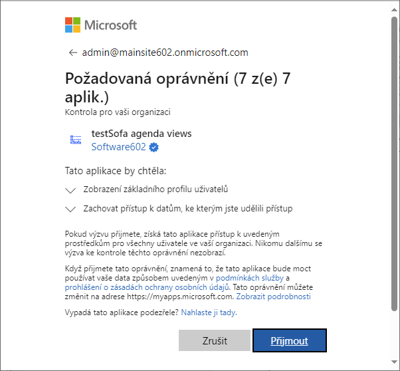Open the Software602 publisher link
The image size is (400, 371).
[119, 147]
